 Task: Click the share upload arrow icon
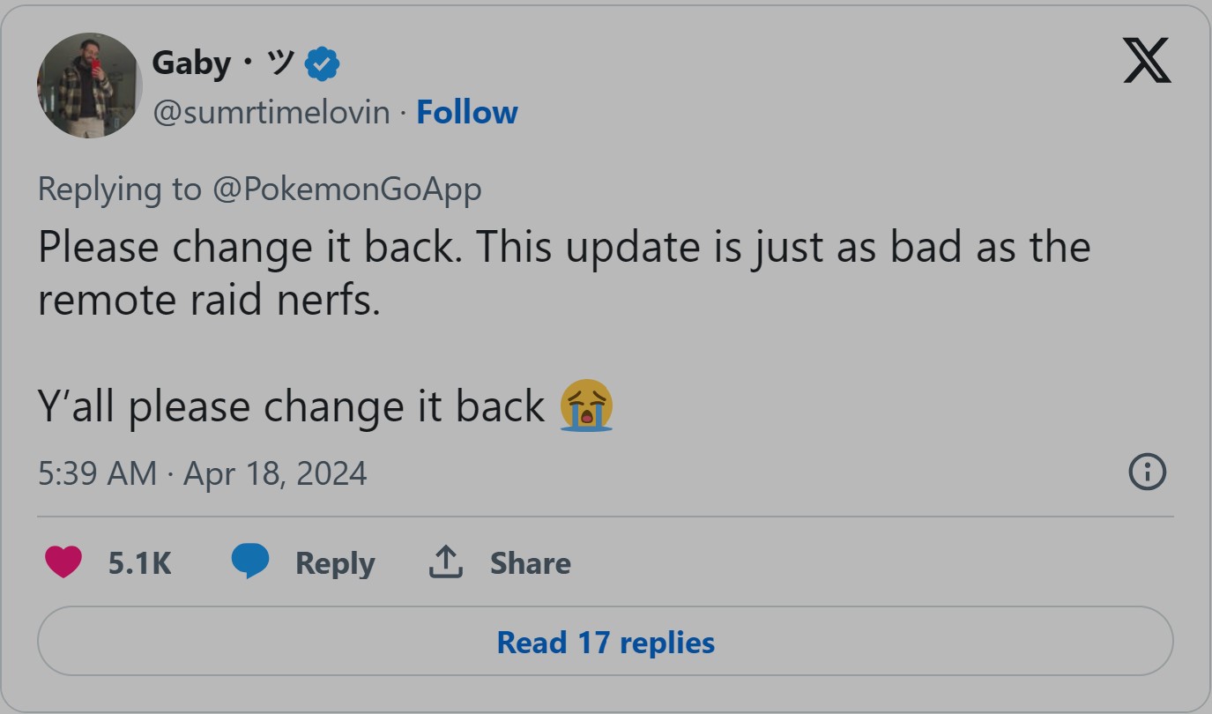[x=446, y=562]
